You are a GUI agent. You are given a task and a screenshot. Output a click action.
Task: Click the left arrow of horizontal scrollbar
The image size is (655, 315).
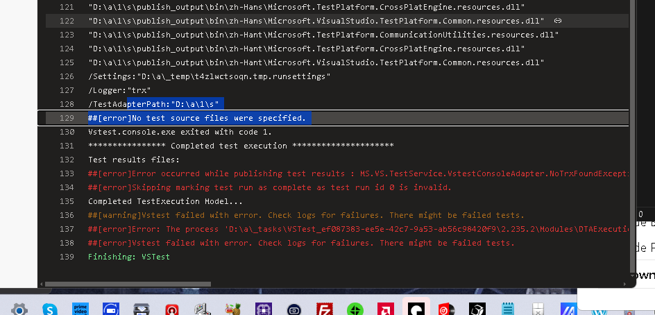coord(42,284)
